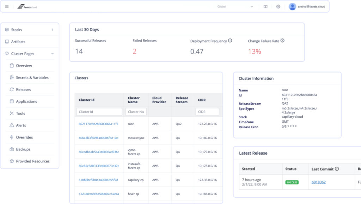Click the Backups icon in sidebar

tap(12, 149)
